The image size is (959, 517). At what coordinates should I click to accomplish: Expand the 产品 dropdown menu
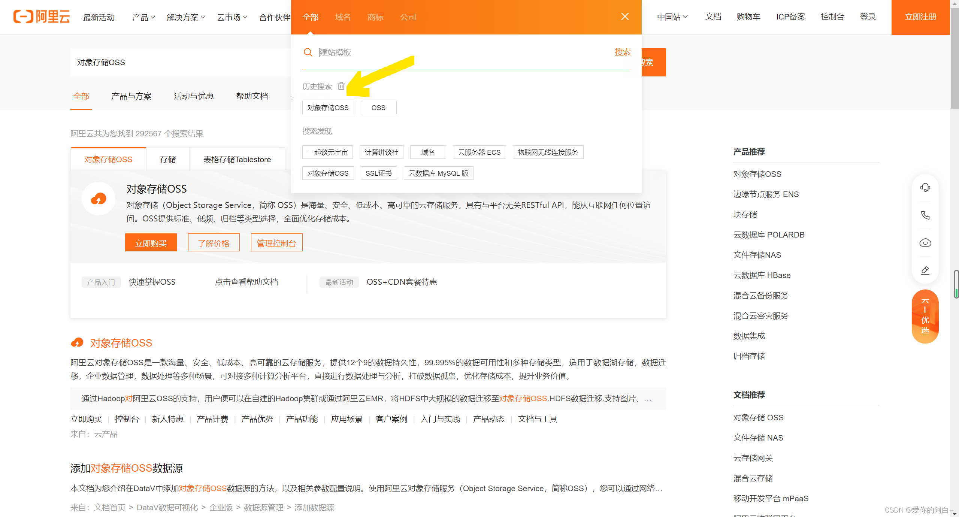click(x=143, y=17)
